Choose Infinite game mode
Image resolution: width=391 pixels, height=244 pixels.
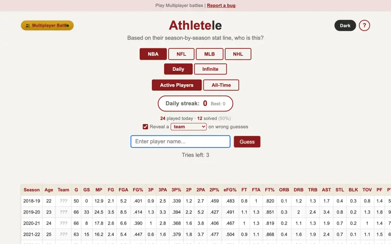(211, 69)
